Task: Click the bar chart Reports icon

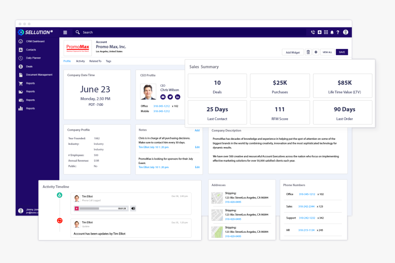Action: pos(21,109)
